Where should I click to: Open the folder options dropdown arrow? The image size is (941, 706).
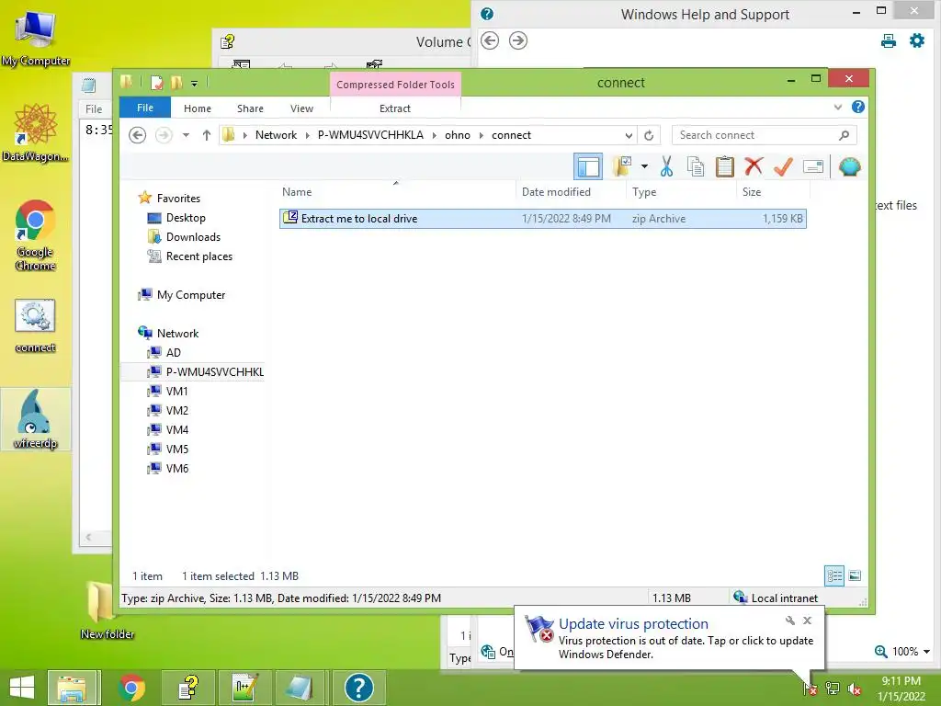[x=644, y=166]
